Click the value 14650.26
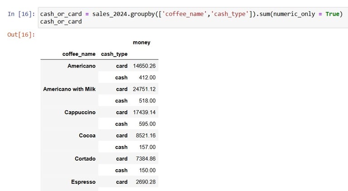 click(144, 66)
